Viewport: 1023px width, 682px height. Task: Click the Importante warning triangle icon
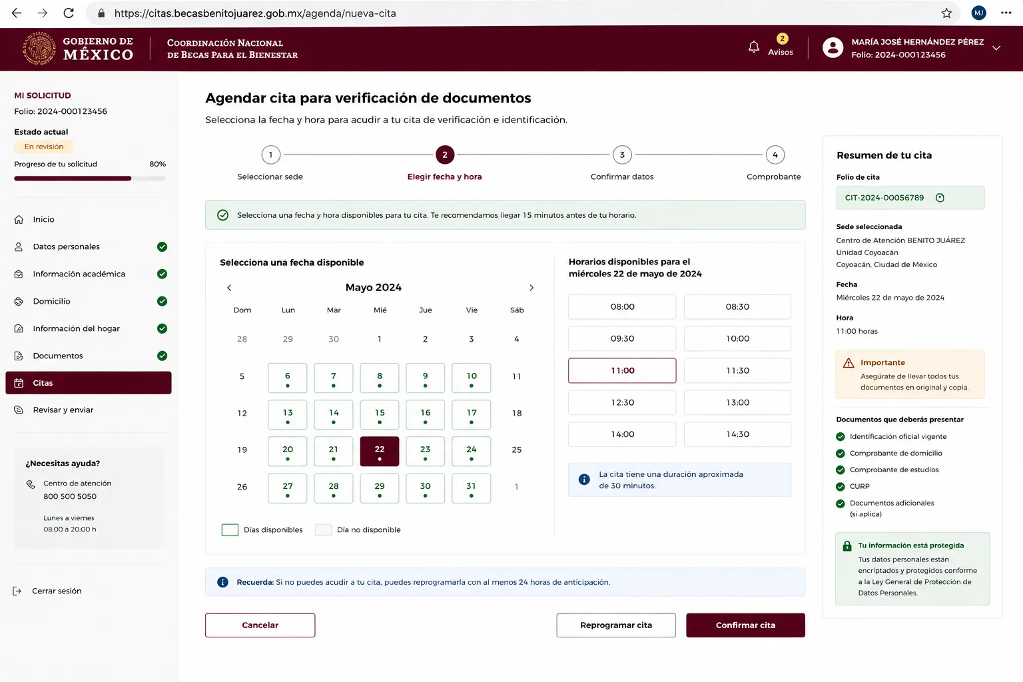849,363
